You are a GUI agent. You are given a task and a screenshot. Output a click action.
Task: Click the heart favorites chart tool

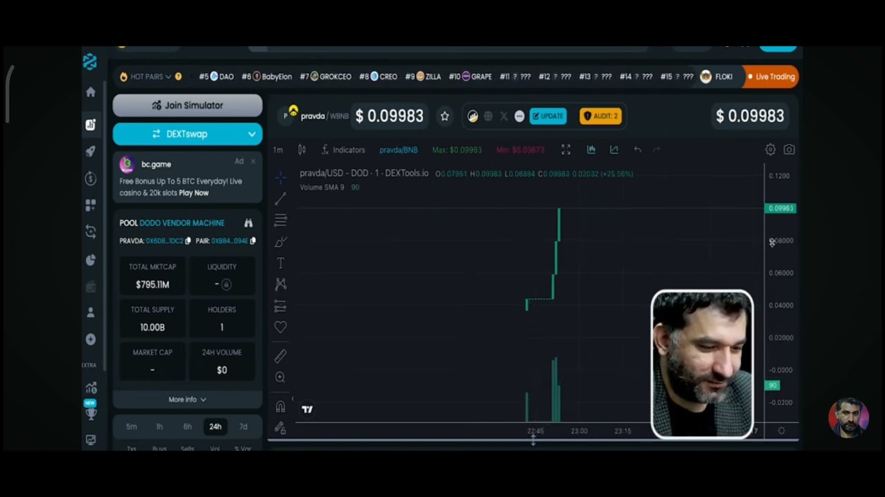click(x=280, y=327)
